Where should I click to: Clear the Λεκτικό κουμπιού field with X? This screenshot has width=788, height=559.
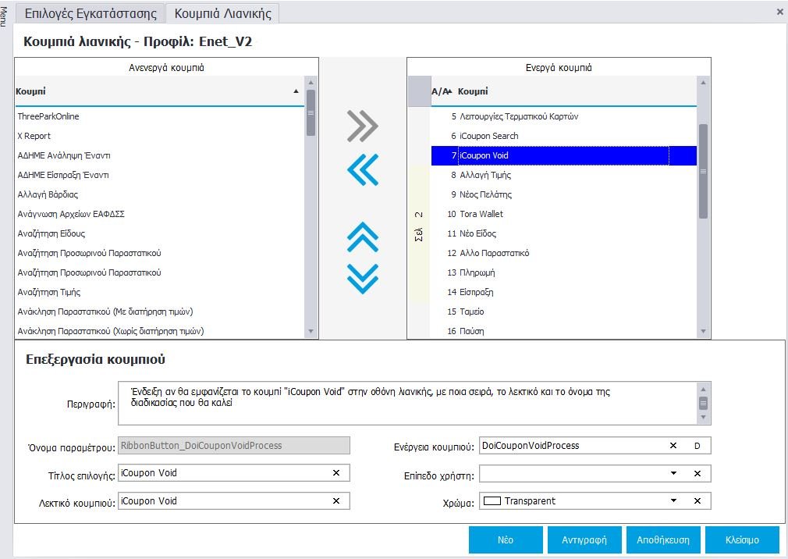[336, 501]
